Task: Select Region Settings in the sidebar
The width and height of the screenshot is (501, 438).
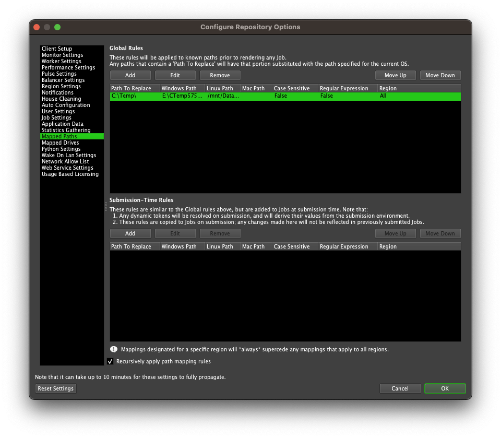Action: coord(61,86)
